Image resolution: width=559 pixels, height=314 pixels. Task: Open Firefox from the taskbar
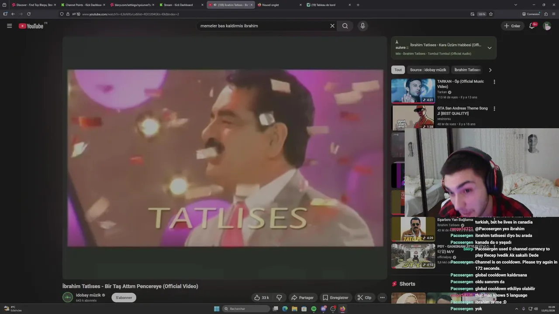(342, 309)
